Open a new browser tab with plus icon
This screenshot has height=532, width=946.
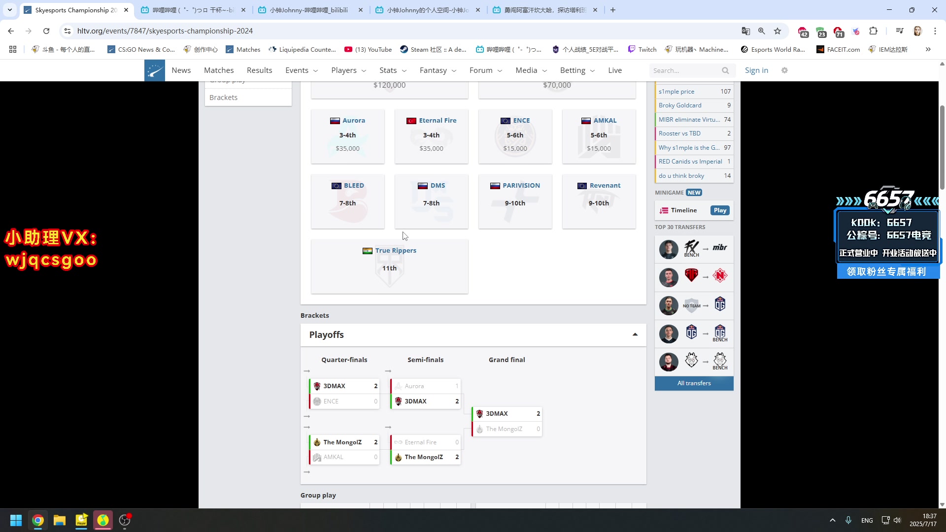pyautogui.click(x=613, y=10)
